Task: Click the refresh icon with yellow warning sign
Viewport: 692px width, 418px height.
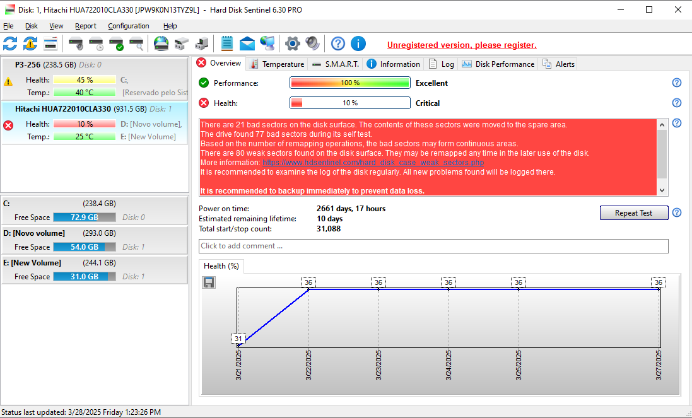Action: point(30,44)
